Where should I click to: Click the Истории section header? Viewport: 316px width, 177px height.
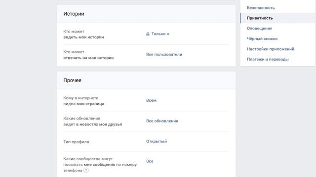tap(74, 14)
